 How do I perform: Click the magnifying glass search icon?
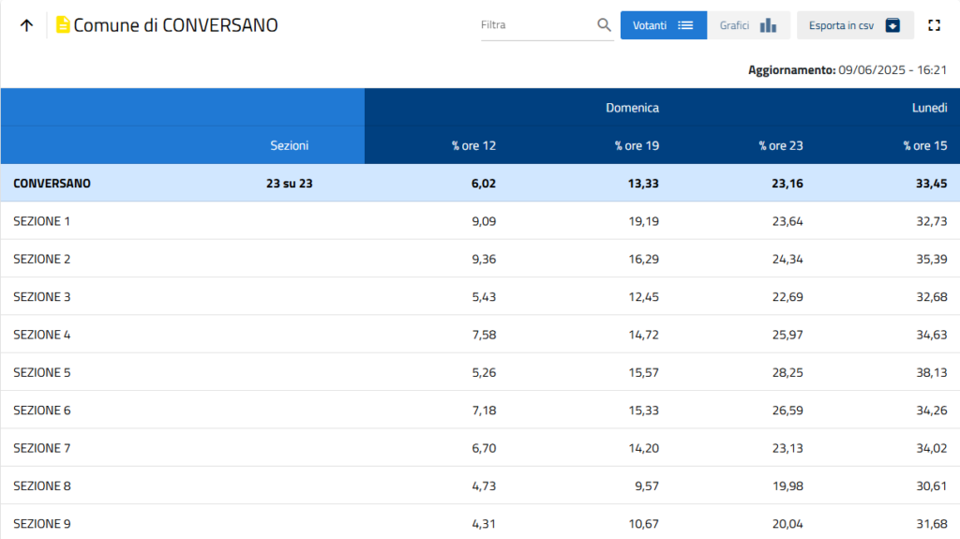604,25
